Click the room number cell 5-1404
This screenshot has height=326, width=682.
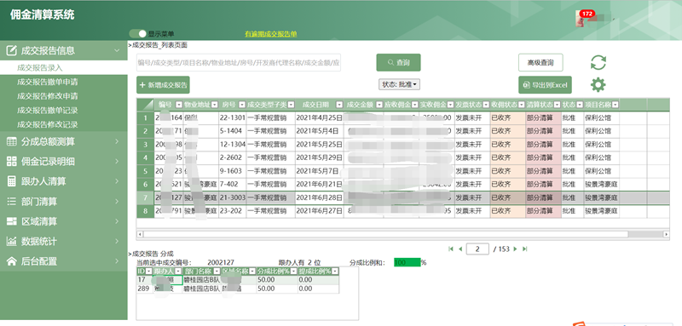(x=232, y=131)
